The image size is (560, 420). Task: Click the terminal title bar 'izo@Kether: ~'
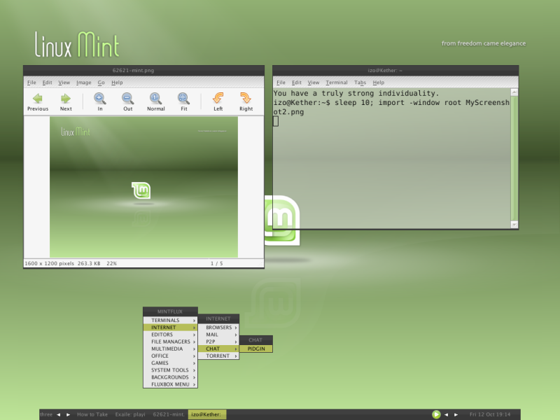(x=395, y=71)
